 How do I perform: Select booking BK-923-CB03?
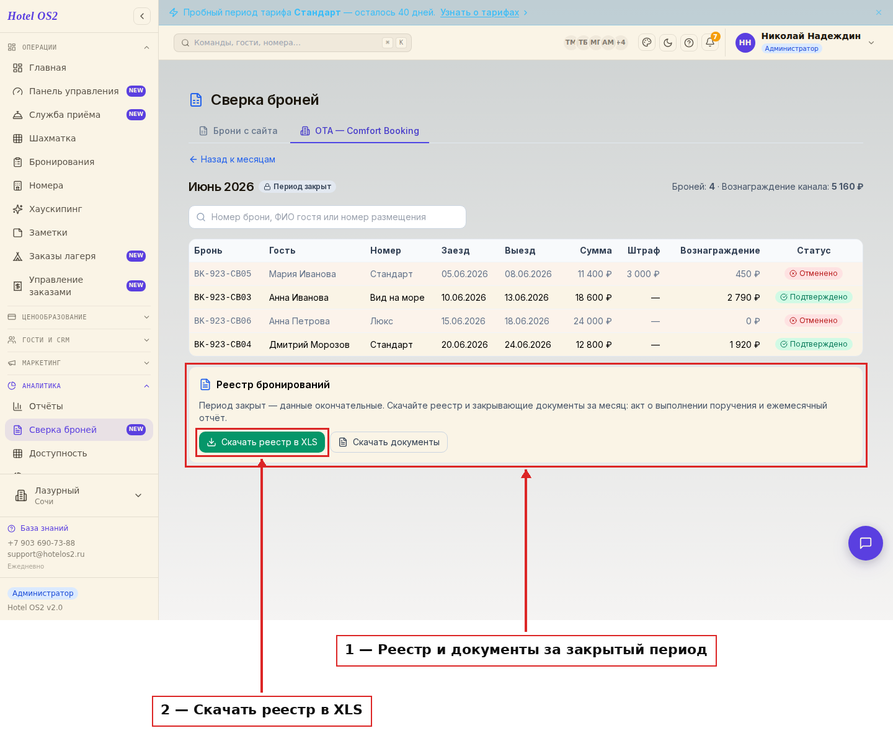pos(223,298)
